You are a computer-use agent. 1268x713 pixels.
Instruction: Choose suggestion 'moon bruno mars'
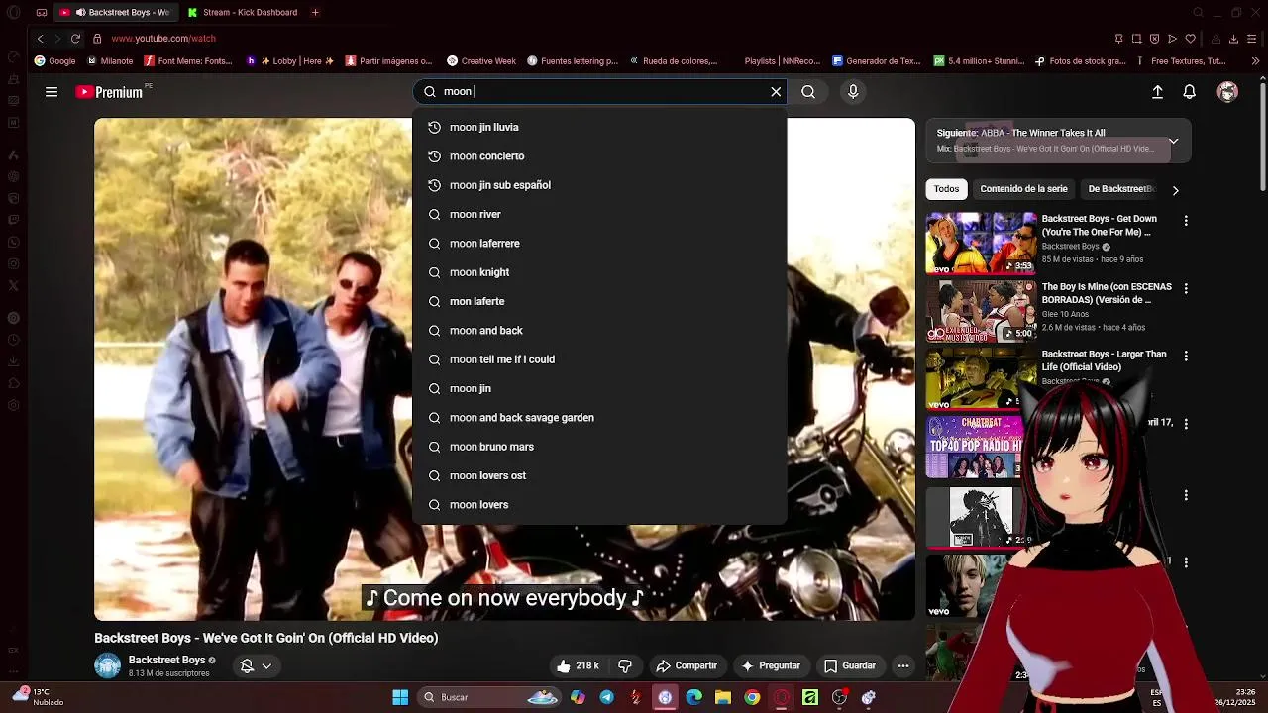(x=599, y=447)
